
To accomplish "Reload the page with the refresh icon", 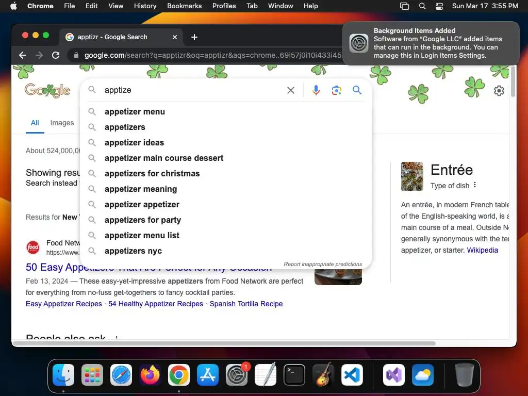I will (56, 55).
